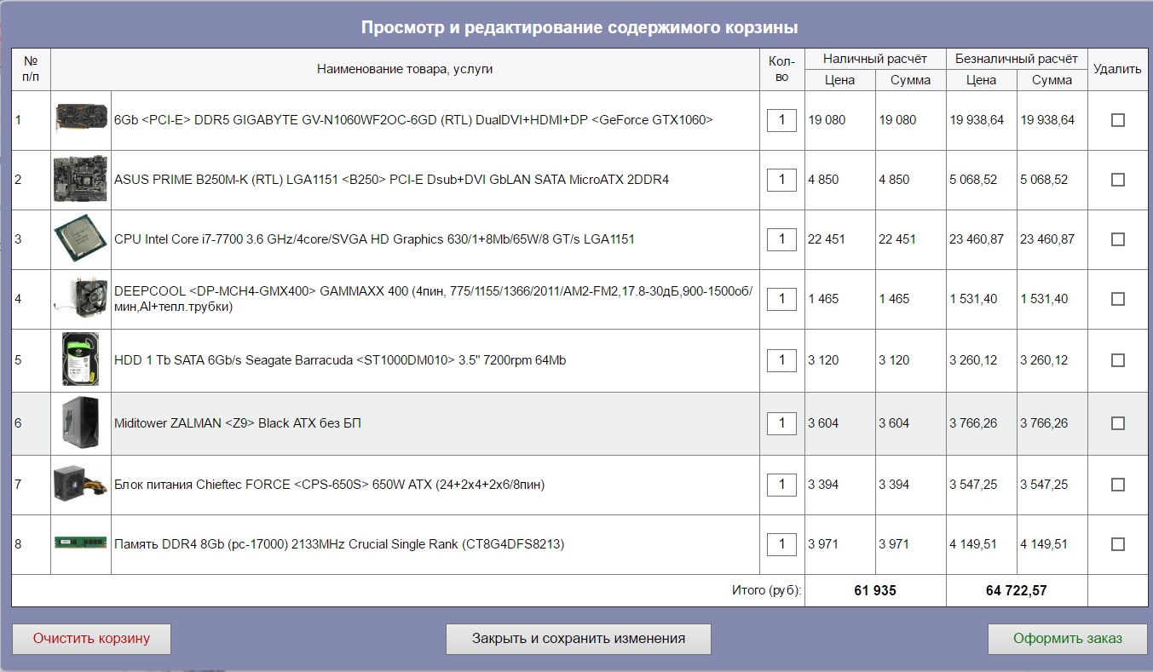Screen dimensions: 1153x672
Task: Mark the Intel Core i7-7700 for deletion
Action: (x=1117, y=239)
